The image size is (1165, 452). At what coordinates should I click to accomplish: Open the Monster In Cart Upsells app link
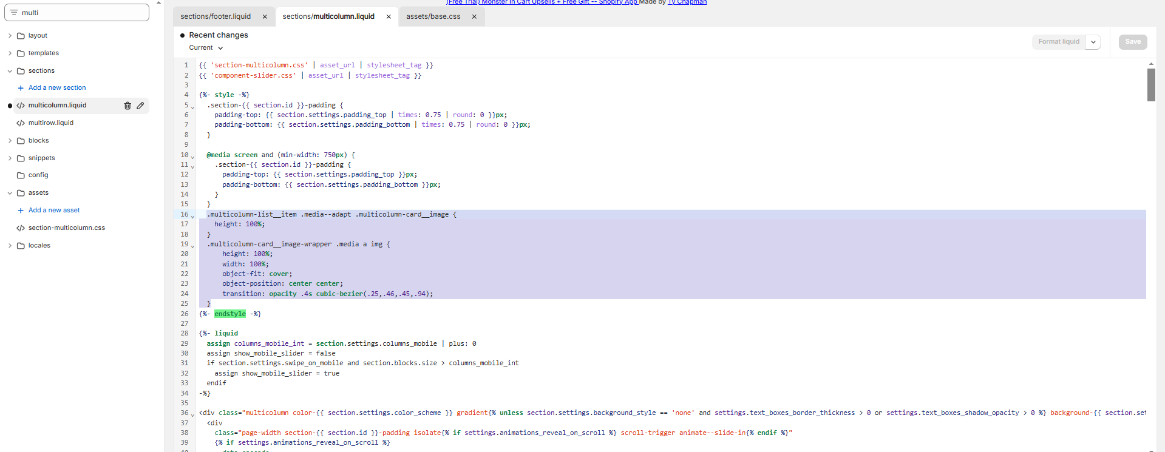tap(542, 2)
